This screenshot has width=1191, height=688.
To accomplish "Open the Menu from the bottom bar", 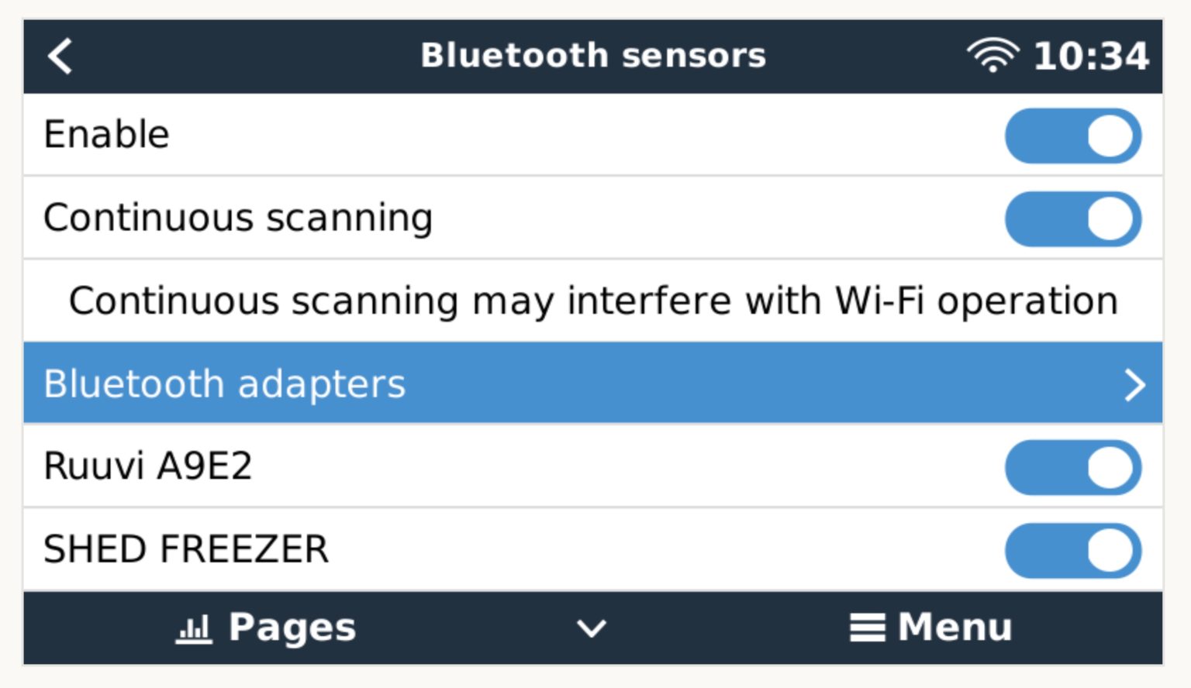I will [x=930, y=628].
